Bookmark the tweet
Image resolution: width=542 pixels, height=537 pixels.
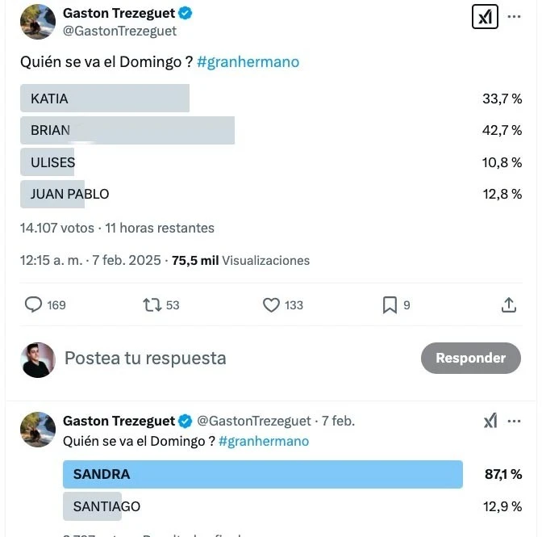[x=390, y=304]
